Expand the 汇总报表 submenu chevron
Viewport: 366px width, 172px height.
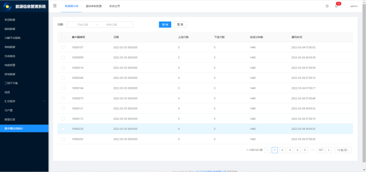pos(44,101)
